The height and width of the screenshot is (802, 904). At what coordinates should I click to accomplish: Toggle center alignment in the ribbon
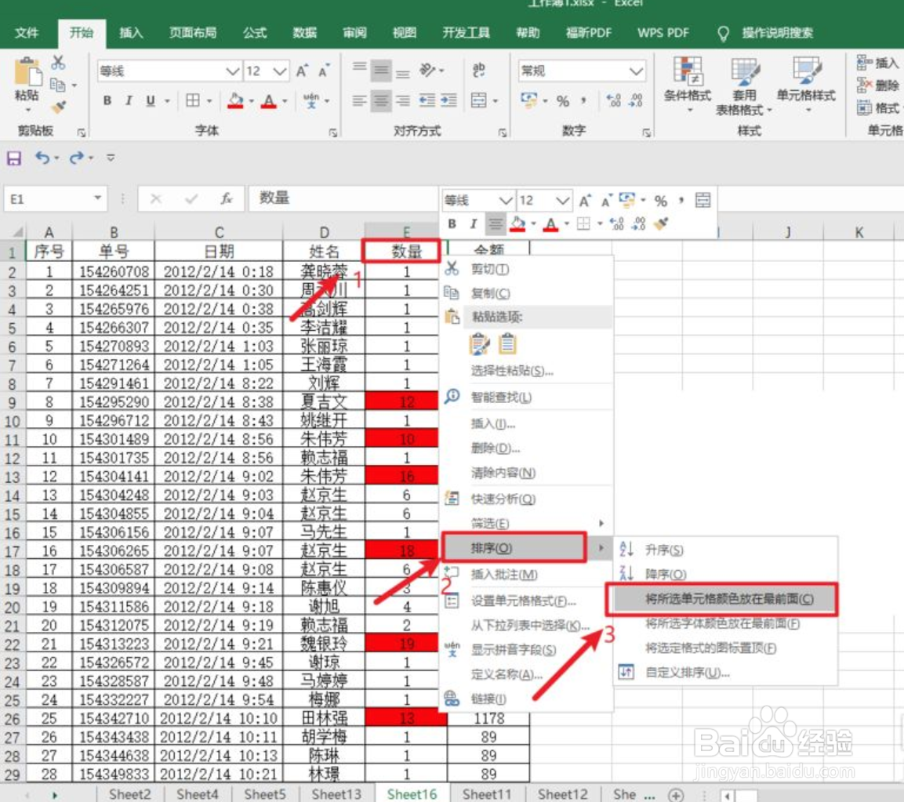pos(380,101)
